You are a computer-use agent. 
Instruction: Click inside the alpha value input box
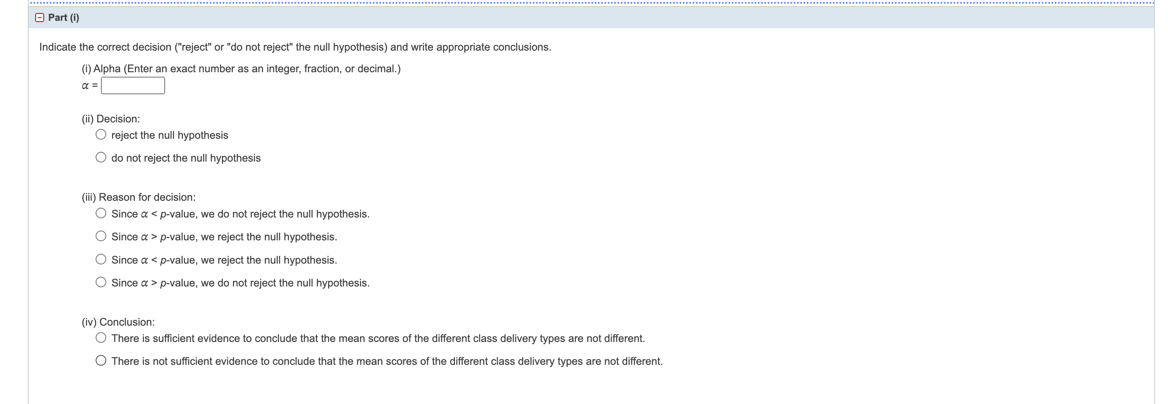tap(133, 85)
